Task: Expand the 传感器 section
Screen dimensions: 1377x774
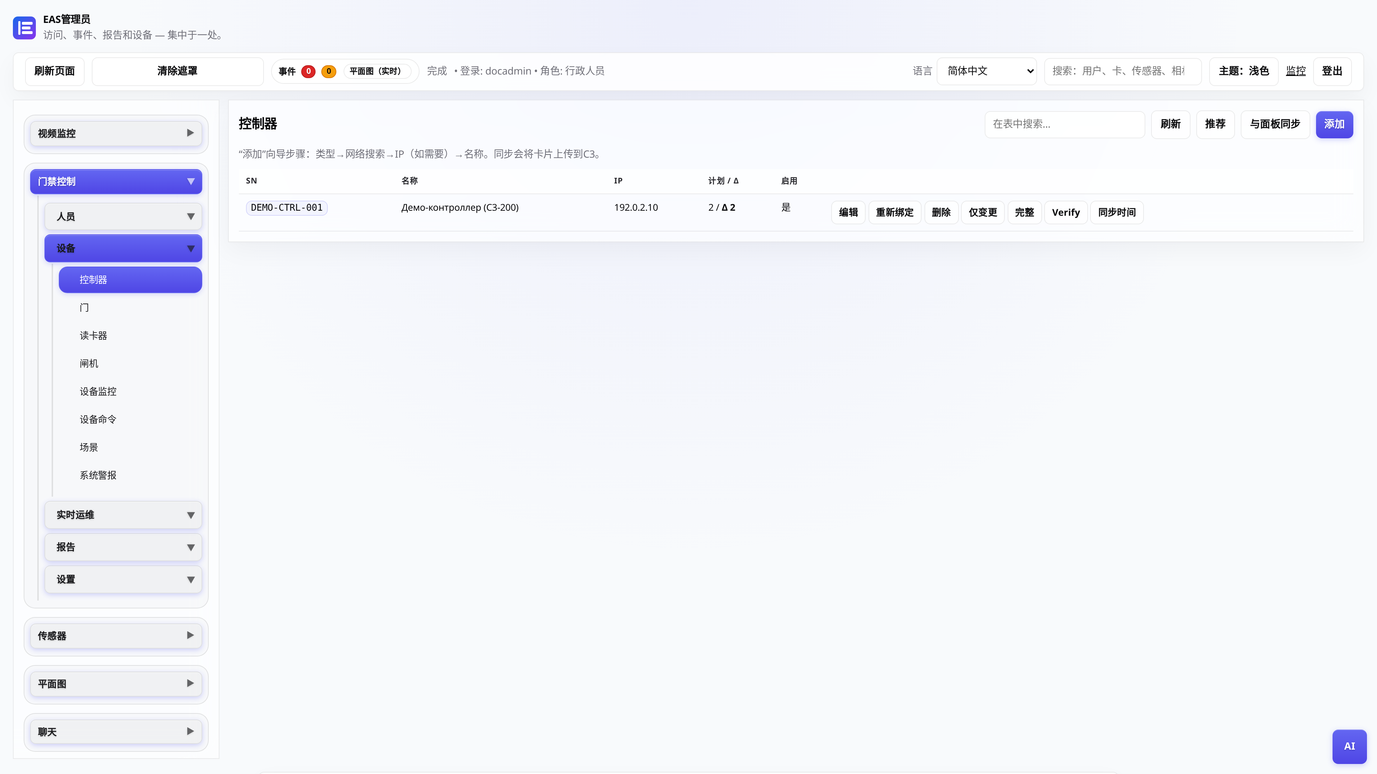Action: (x=116, y=636)
